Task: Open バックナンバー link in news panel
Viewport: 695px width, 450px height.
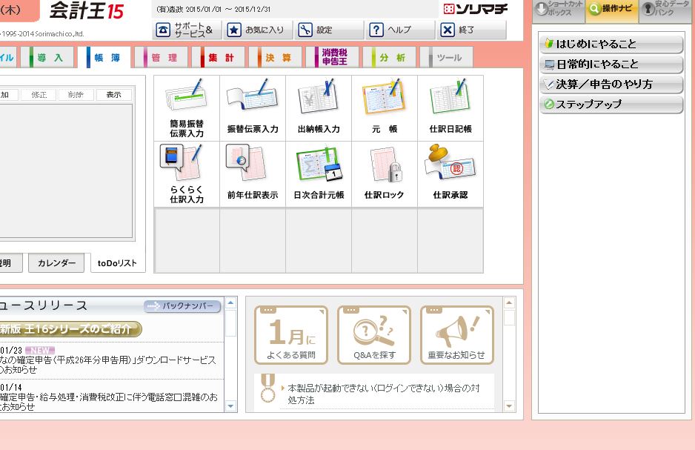Action: 182,305
